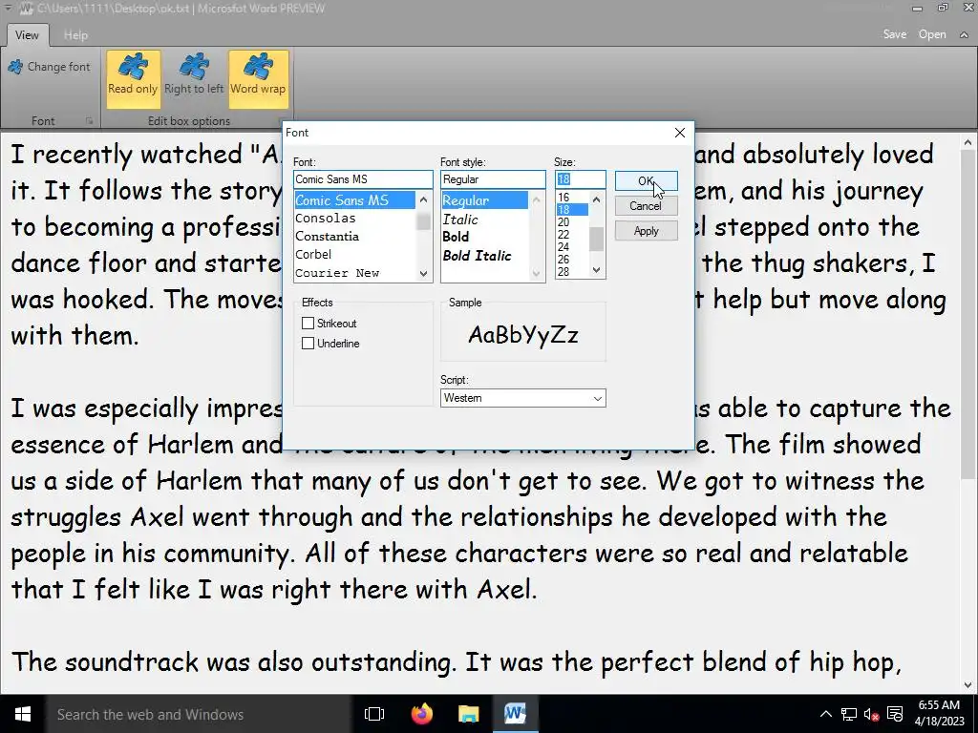Open Task View from the taskbar

(x=374, y=714)
